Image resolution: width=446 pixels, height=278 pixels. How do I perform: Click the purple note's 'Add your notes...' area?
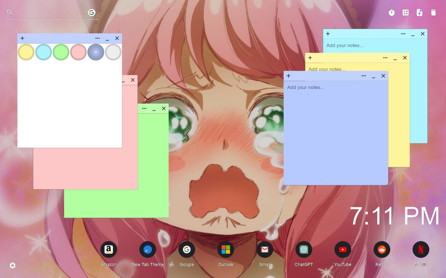click(x=336, y=133)
